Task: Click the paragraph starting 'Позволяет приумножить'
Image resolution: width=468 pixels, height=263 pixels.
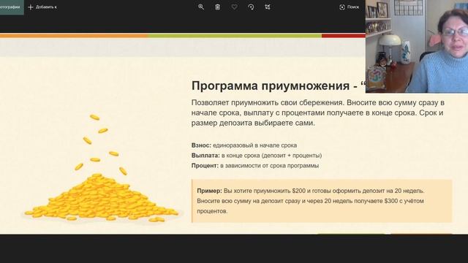Action: [318, 113]
